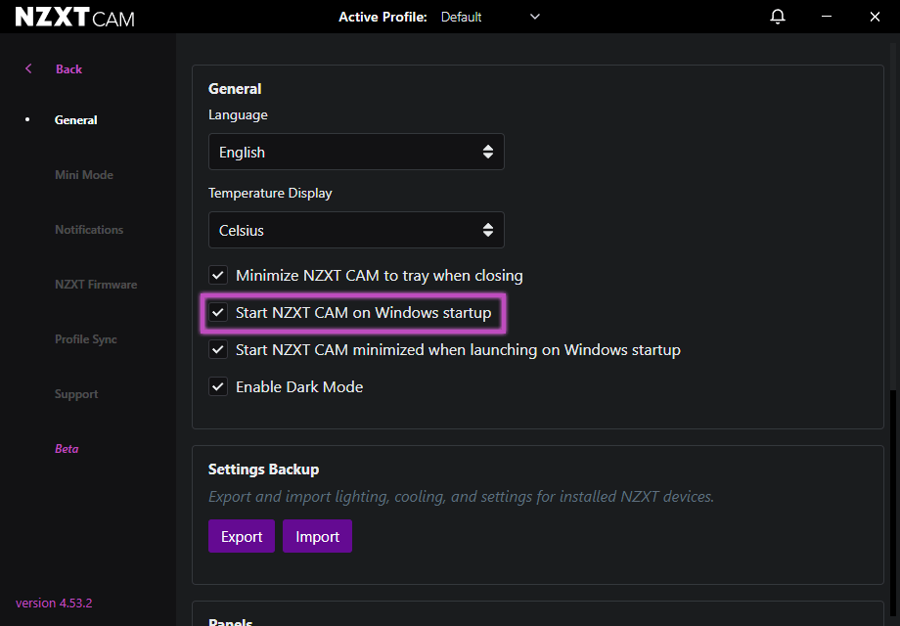
Task: Click the Import settings button
Action: pos(317,536)
